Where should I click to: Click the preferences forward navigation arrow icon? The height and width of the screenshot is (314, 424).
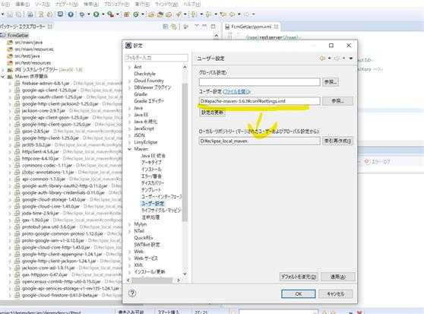click(337, 58)
